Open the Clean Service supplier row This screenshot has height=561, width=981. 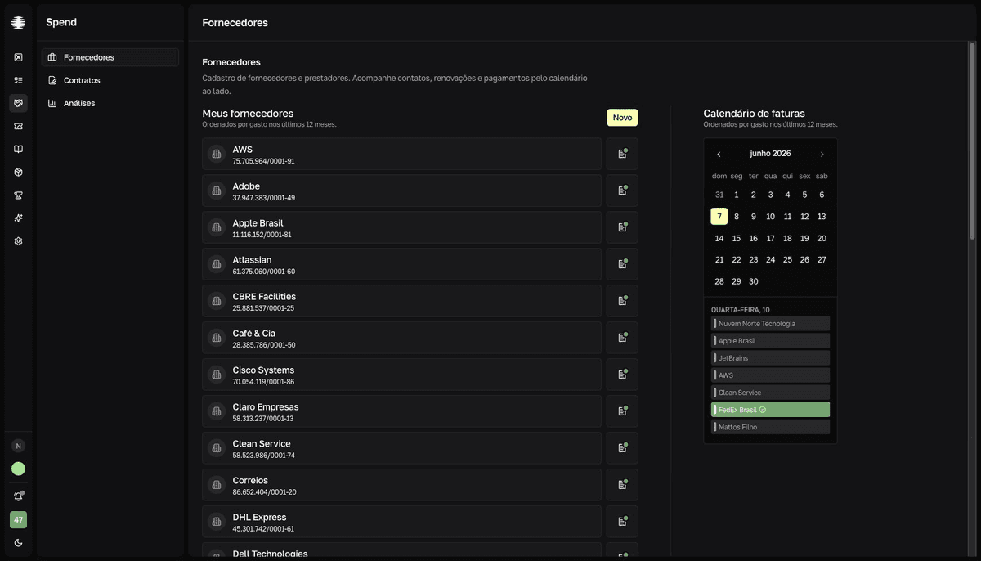pos(401,448)
